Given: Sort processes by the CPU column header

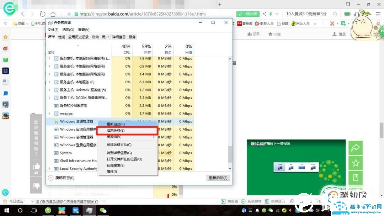Looking at the screenshot, I should pos(122,49).
